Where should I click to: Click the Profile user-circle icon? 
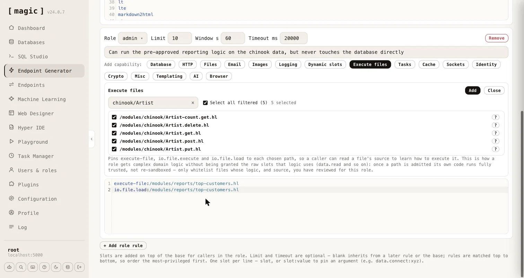(x=11, y=213)
